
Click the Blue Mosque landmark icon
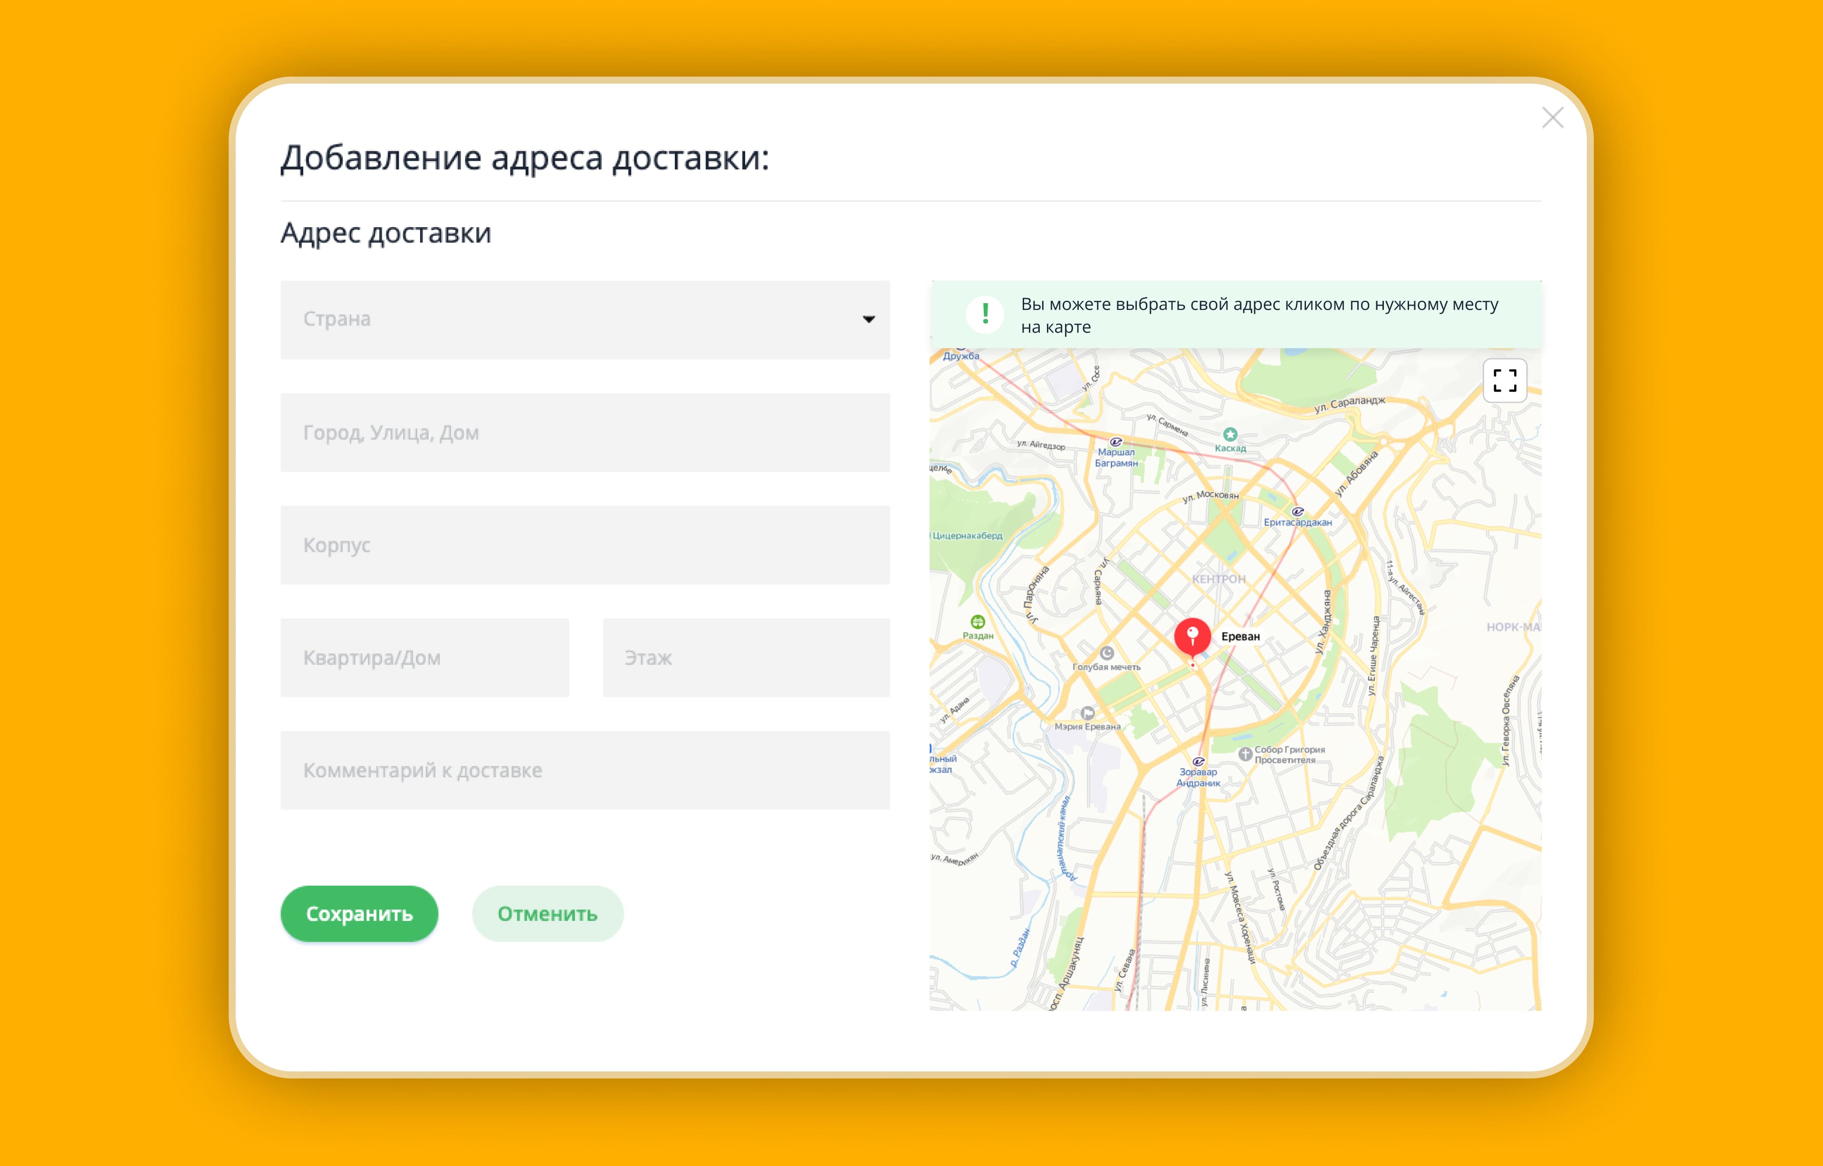click(x=1107, y=653)
